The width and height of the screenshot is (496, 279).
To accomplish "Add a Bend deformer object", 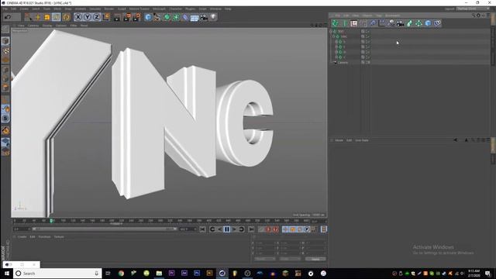I will 185,17.
